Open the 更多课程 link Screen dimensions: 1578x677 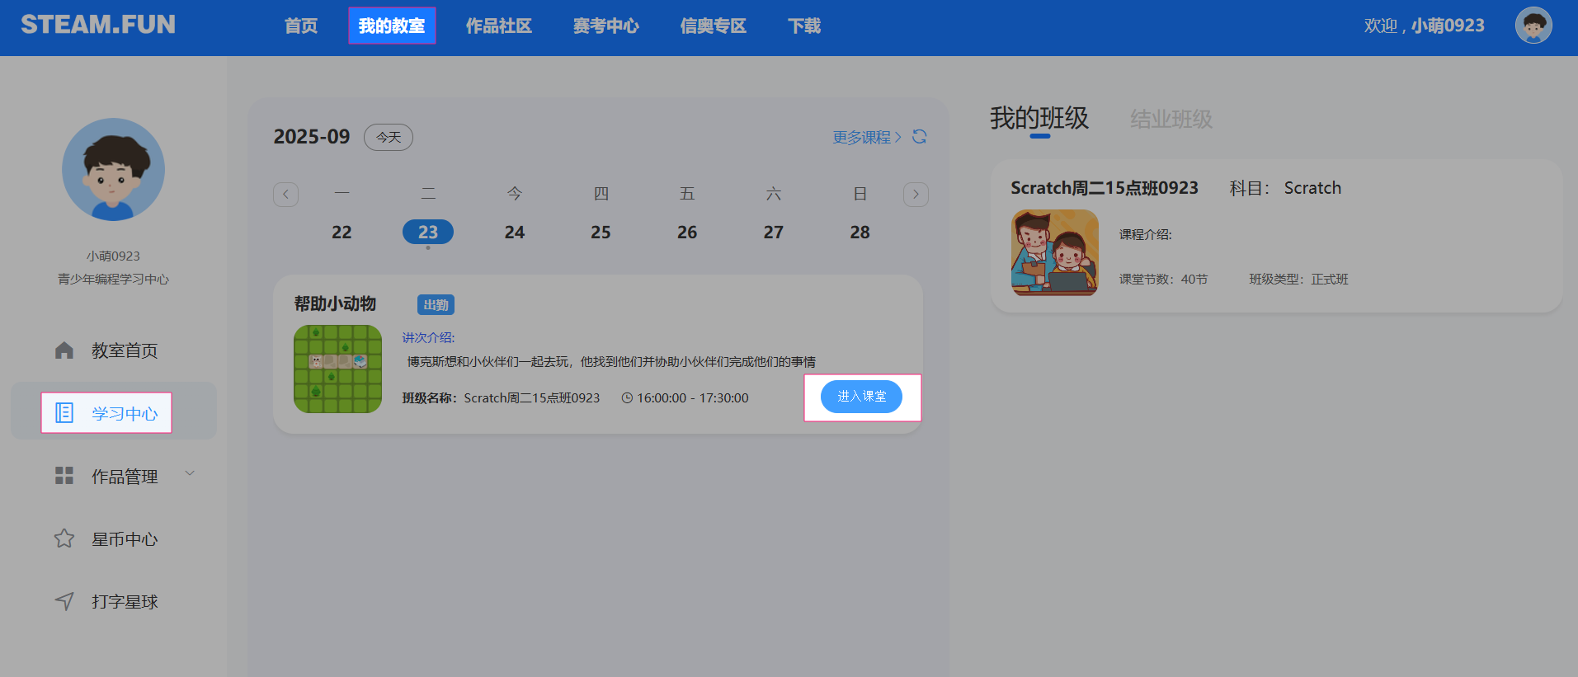(867, 138)
